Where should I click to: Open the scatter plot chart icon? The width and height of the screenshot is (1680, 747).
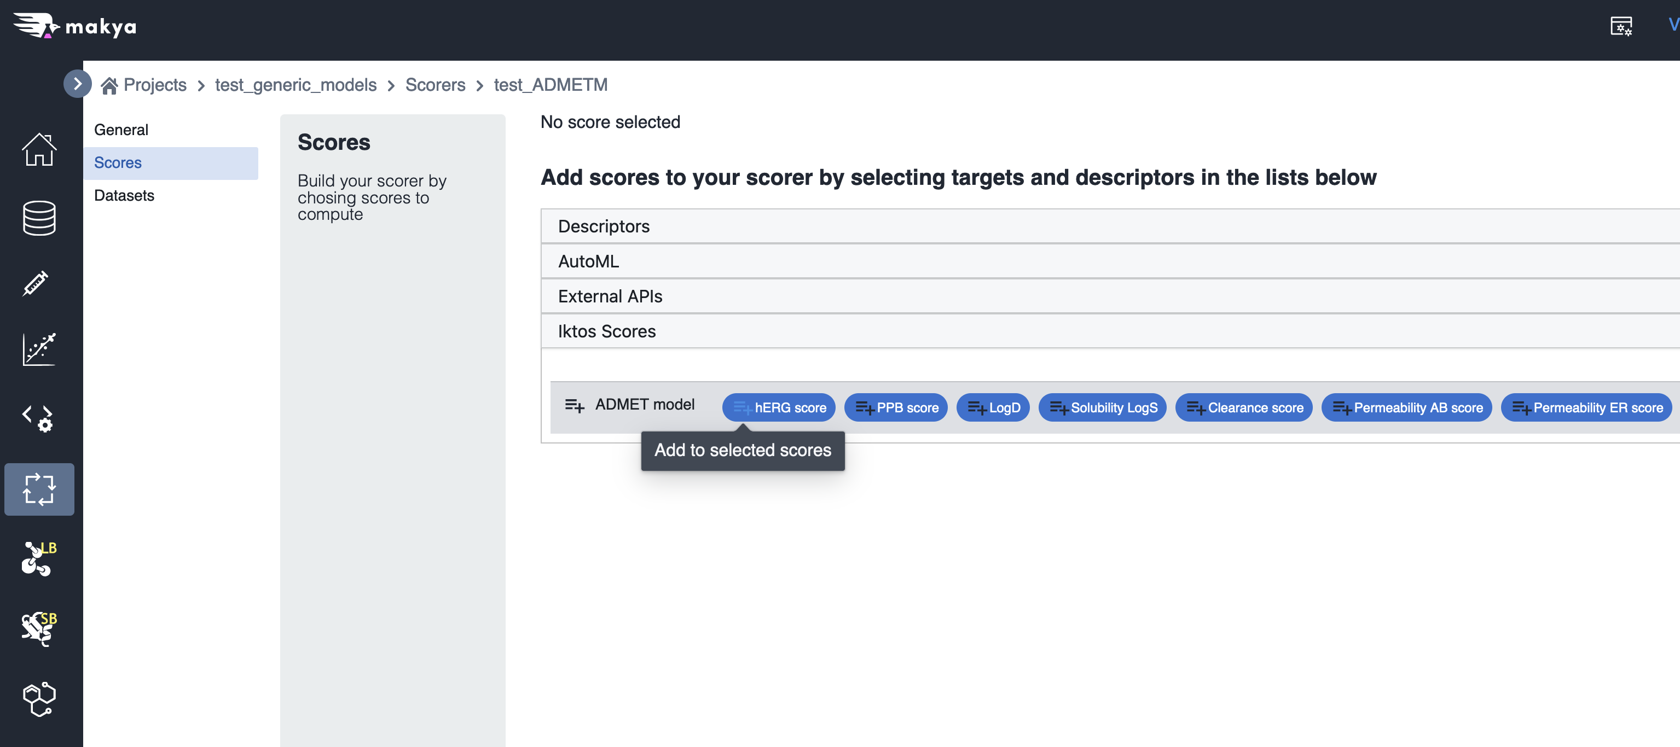point(39,349)
